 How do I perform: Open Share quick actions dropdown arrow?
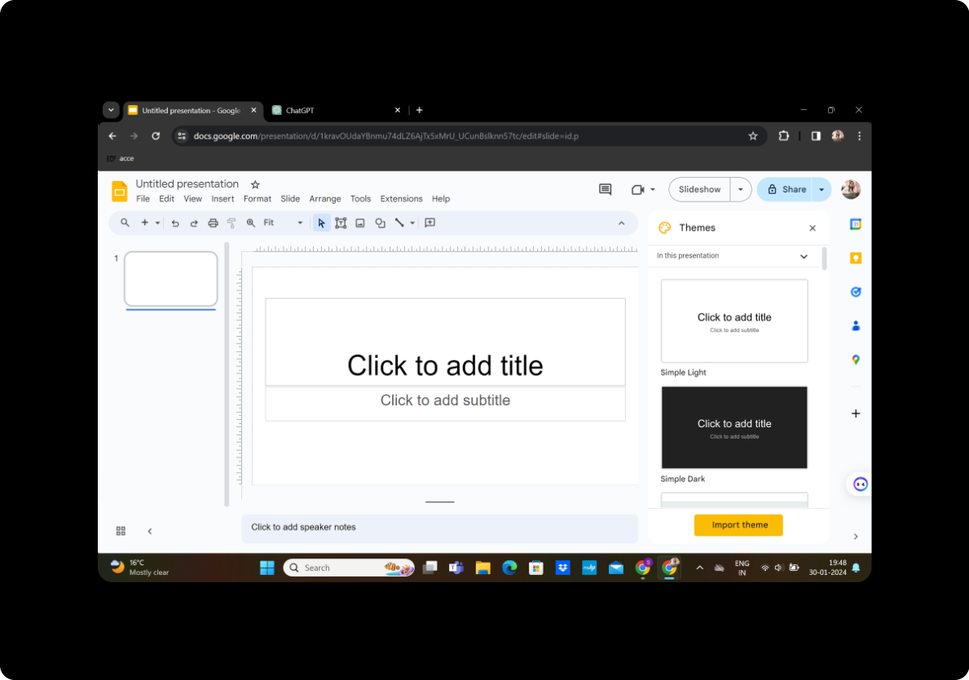pyautogui.click(x=821, y=189)
